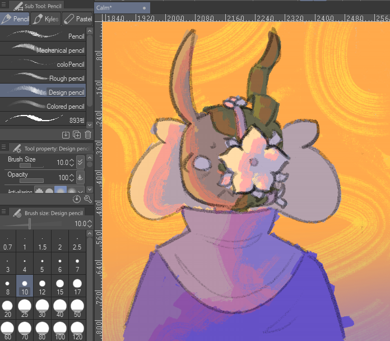Viewport: 390px width, 341px height.
Task: Decrease Brush Size with the down stepper
Action: click(72, 165)
